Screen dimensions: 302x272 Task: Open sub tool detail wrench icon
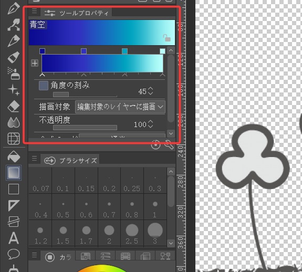coord(169,144)
